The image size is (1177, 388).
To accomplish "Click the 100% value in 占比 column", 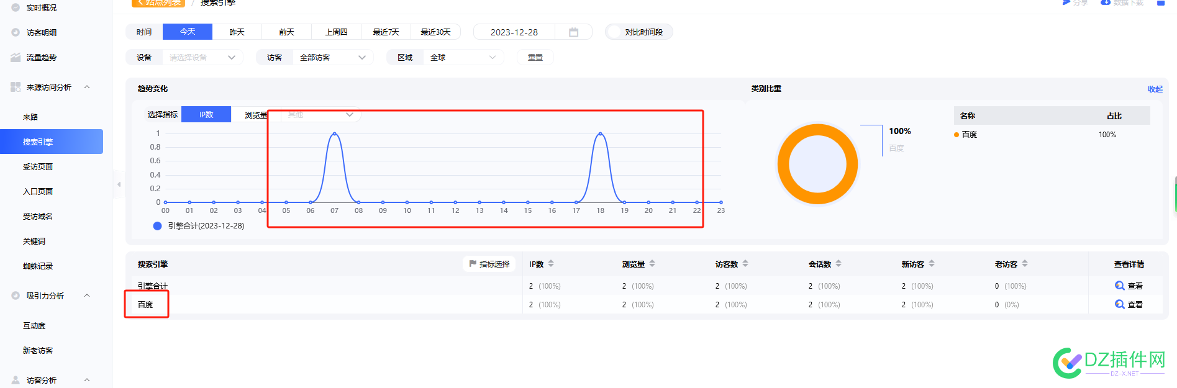I will [1107, 135].
